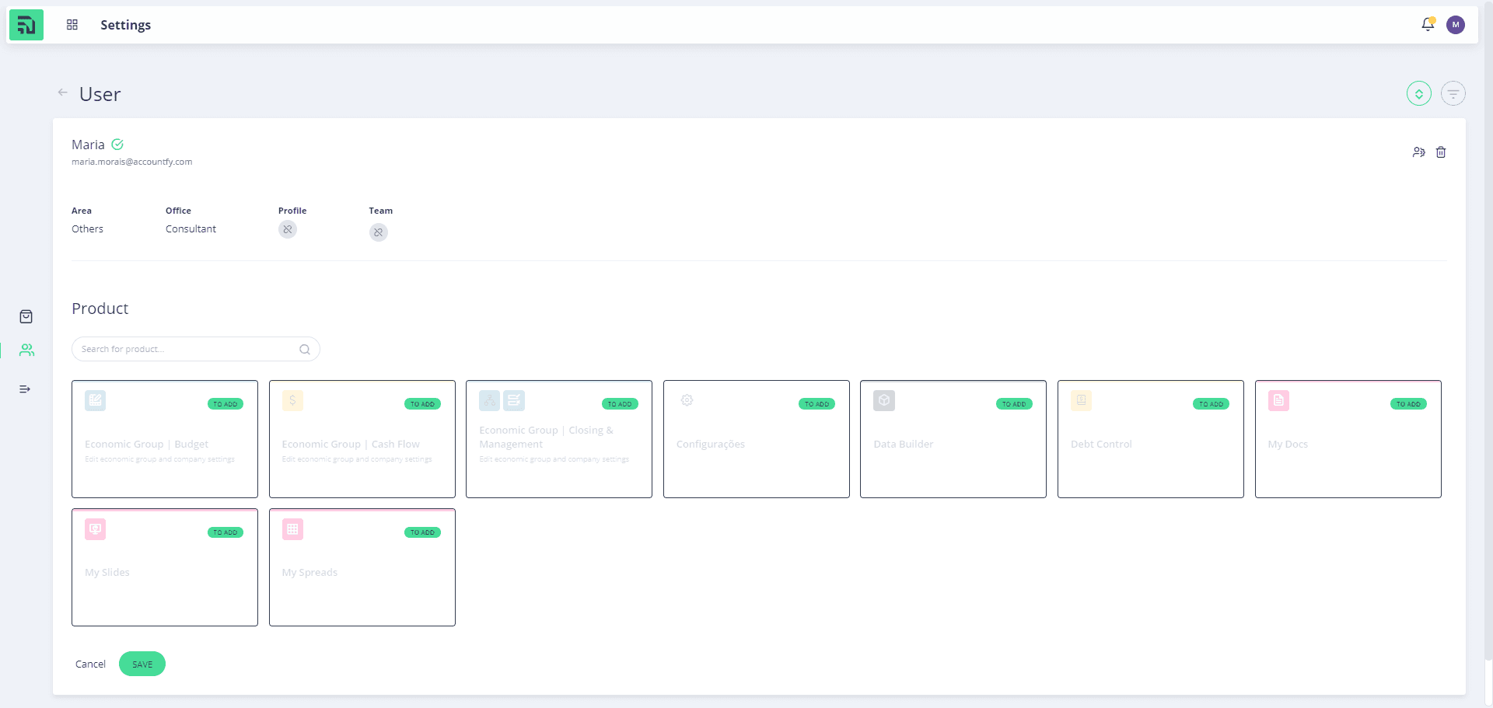
Task: Open the user avatar M menu
Action: tap(1456, 25)
